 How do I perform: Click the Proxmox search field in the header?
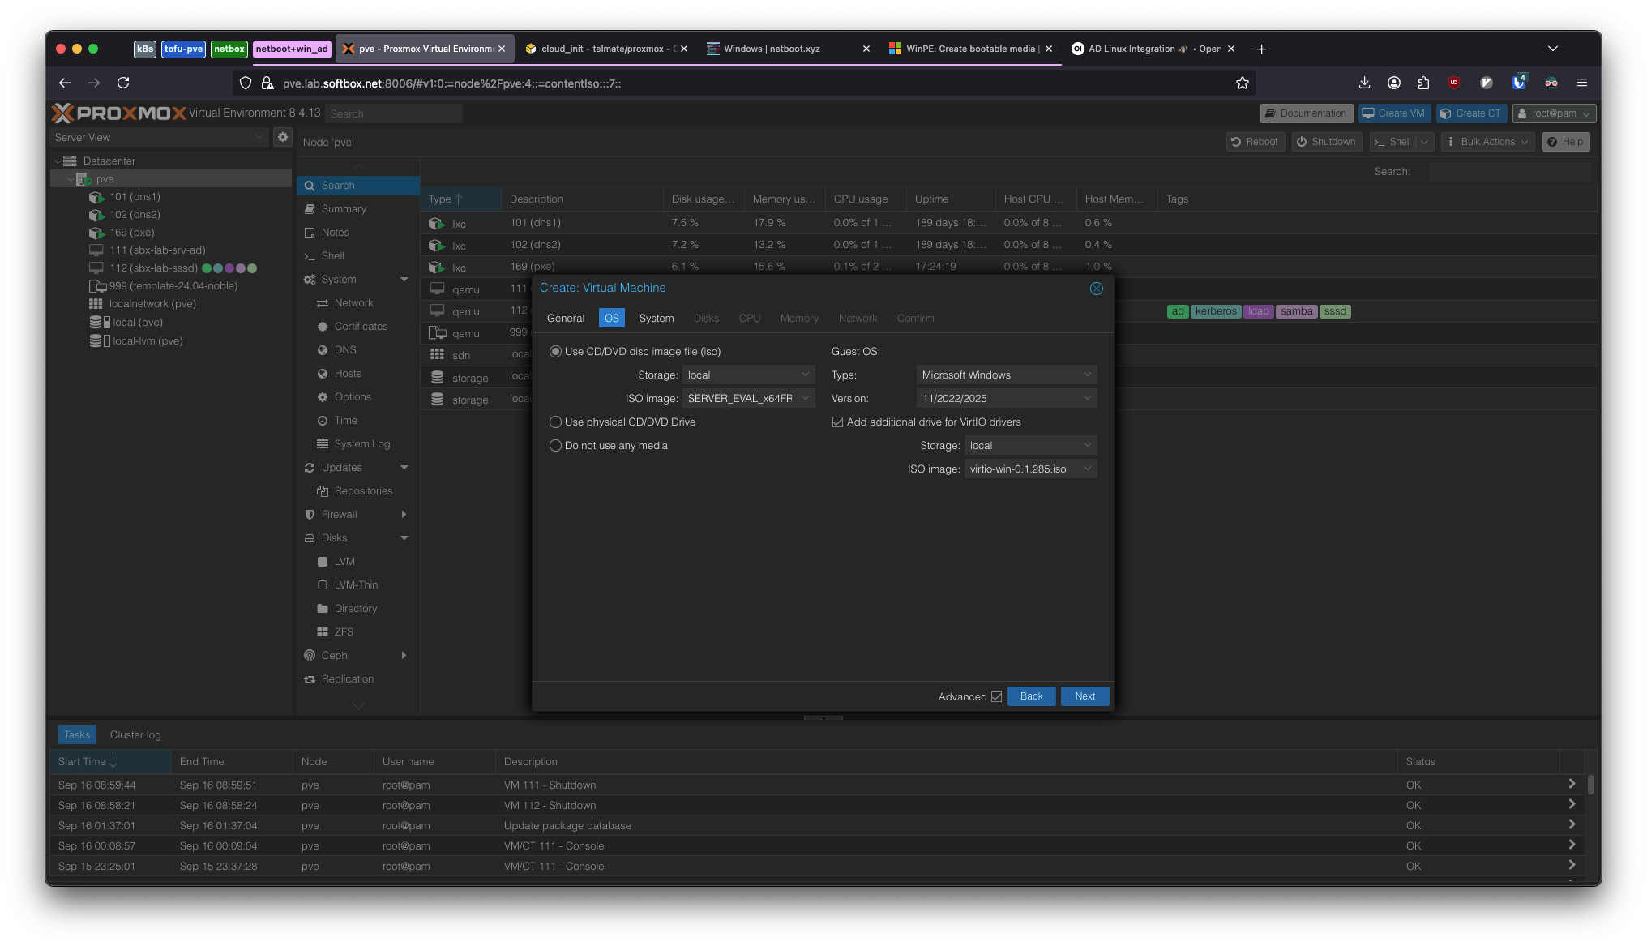(394, 113)
